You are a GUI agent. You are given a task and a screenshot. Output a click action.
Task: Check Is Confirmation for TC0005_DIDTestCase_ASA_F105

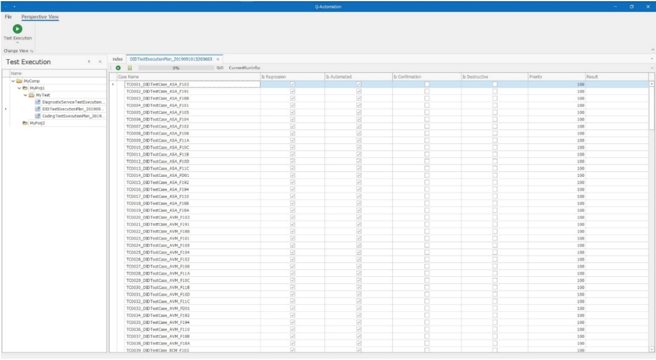click(x=427, y=113)
